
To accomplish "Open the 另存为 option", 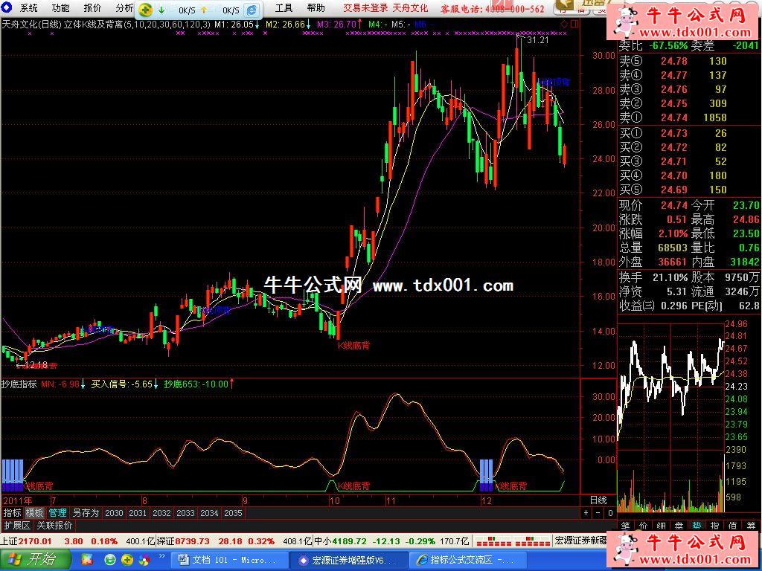I will point(86,513).
